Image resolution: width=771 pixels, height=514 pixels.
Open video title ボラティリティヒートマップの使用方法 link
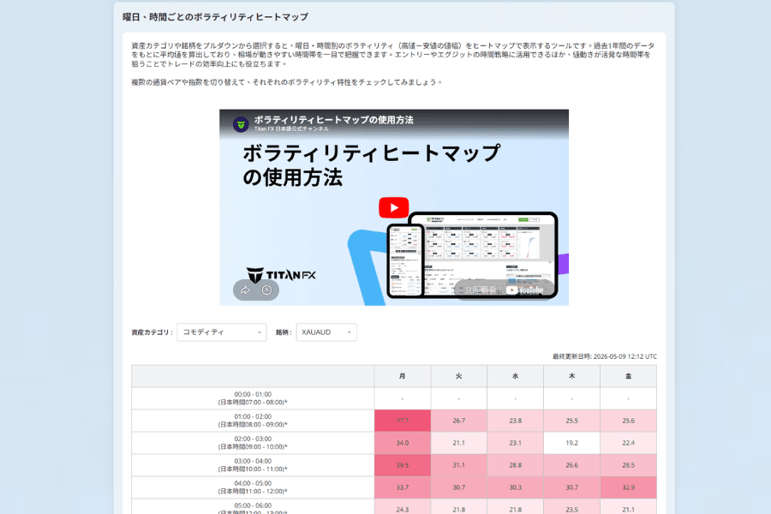coord(333,120)
